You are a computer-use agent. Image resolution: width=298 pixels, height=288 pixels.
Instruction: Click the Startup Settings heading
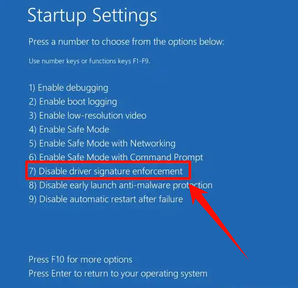(92, 16)
